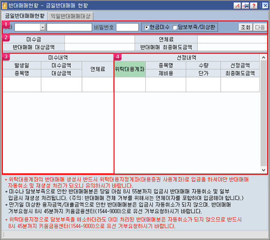Click 종목명 header in 선정내역 table

[x=166, y=65]
